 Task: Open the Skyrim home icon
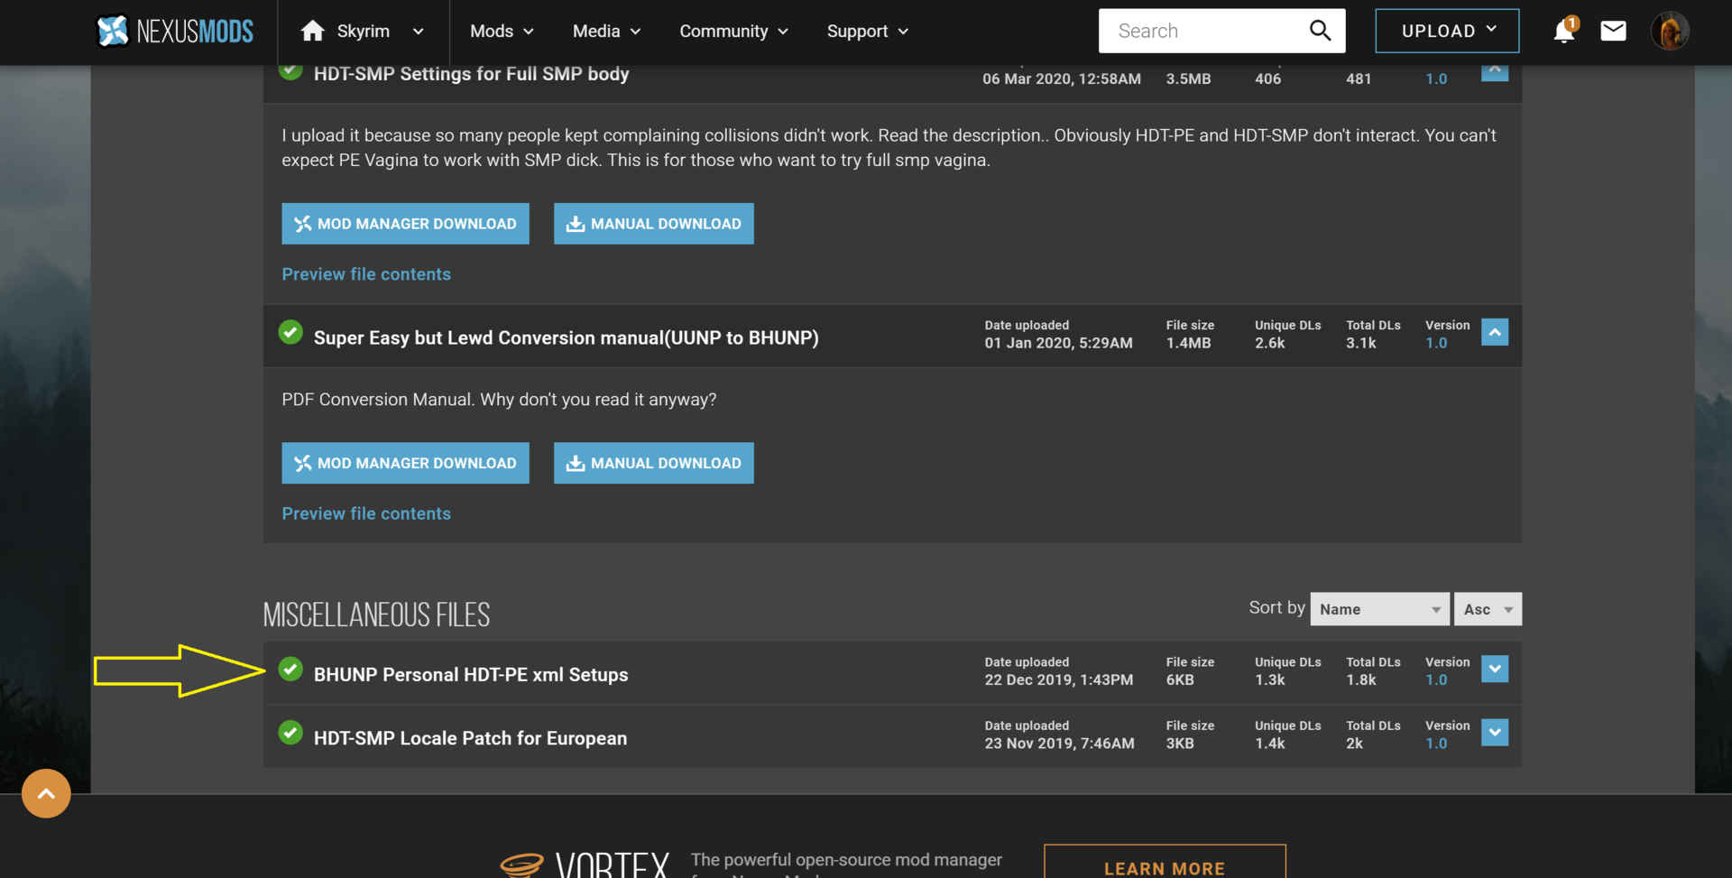(x=312, y=31)
